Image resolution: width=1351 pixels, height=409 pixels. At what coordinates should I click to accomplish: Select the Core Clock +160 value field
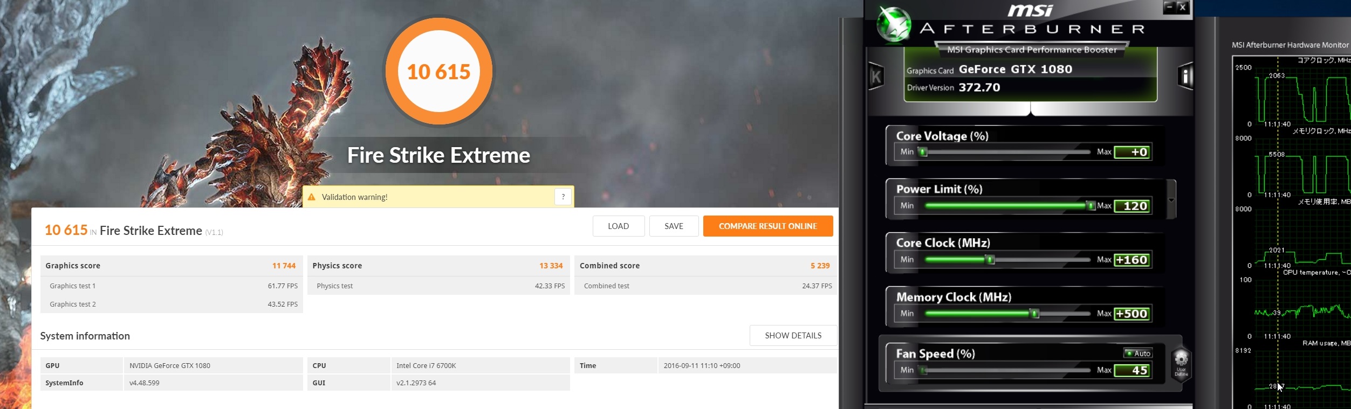click(1133, 260)
